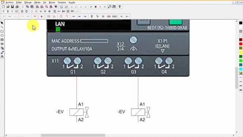Click the redo arrow icon
The height and width of the screenshot is (137, 243).
pyautogui.click(x=66, y=7)
